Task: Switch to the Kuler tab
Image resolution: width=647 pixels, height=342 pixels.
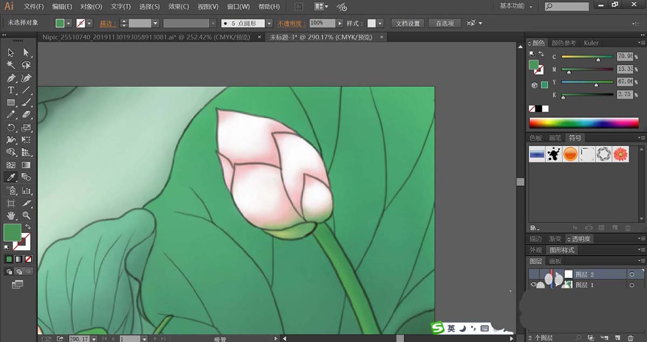Action: click(x=591, y=43)
